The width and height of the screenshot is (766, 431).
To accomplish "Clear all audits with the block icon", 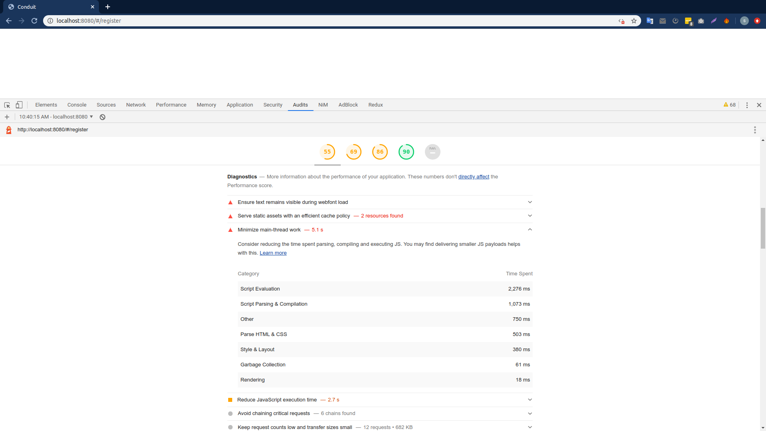I will click(x=102, y=117).
